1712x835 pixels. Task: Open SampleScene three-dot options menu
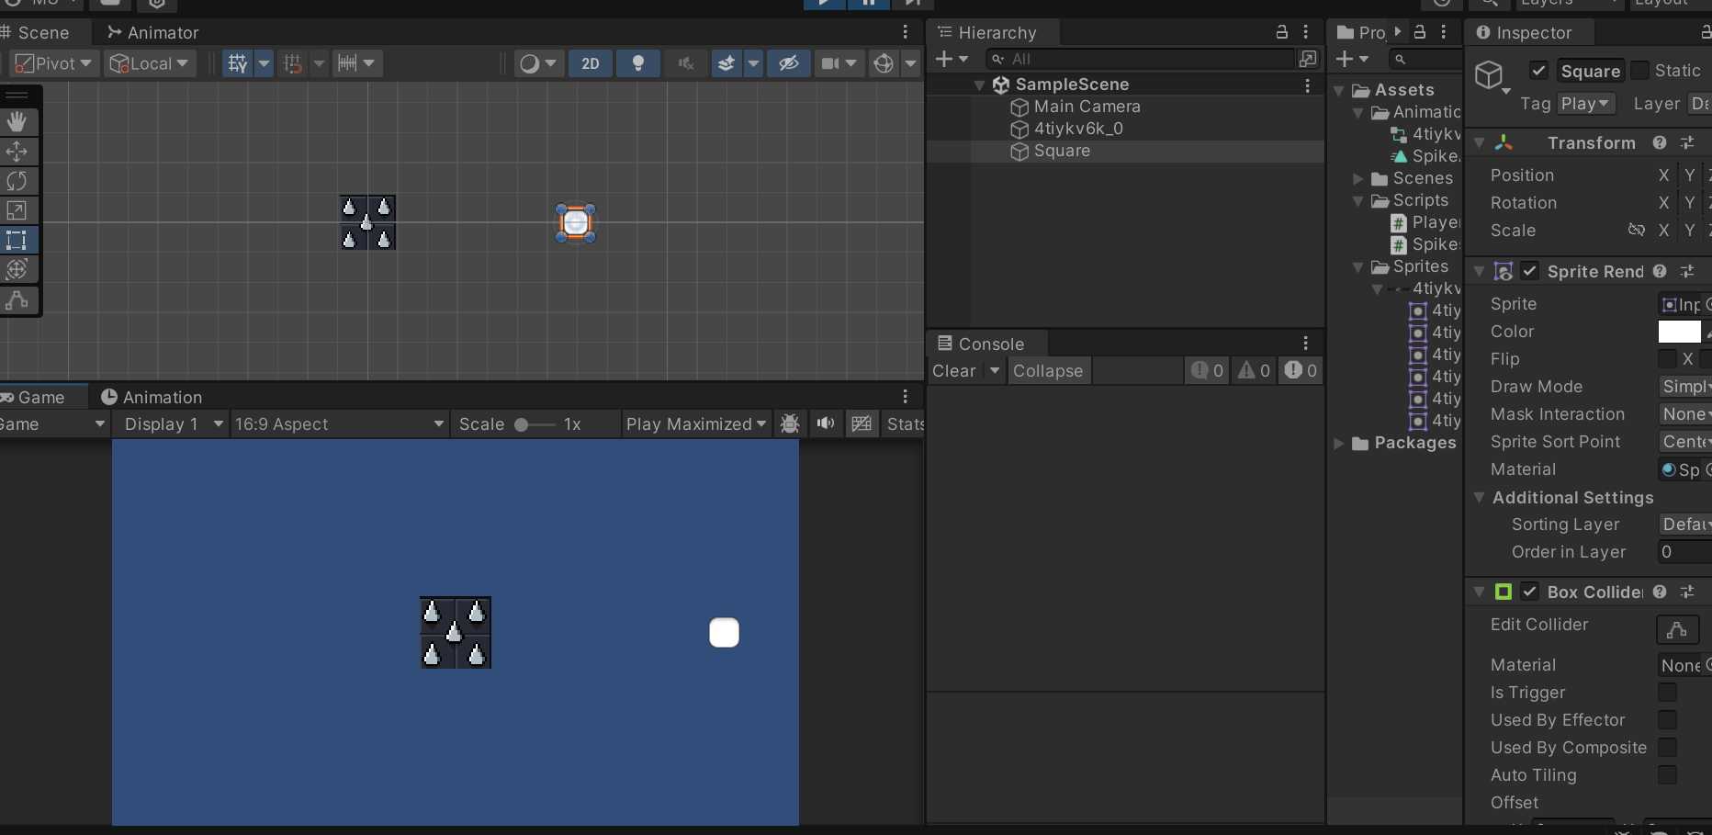tap(1307, 85)
